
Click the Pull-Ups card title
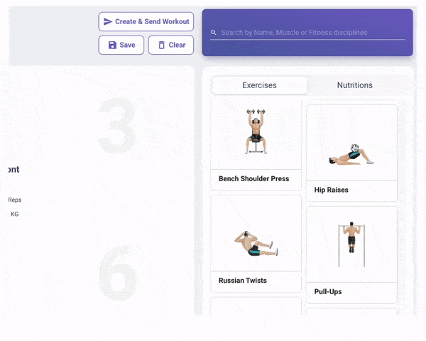point(328,292)
